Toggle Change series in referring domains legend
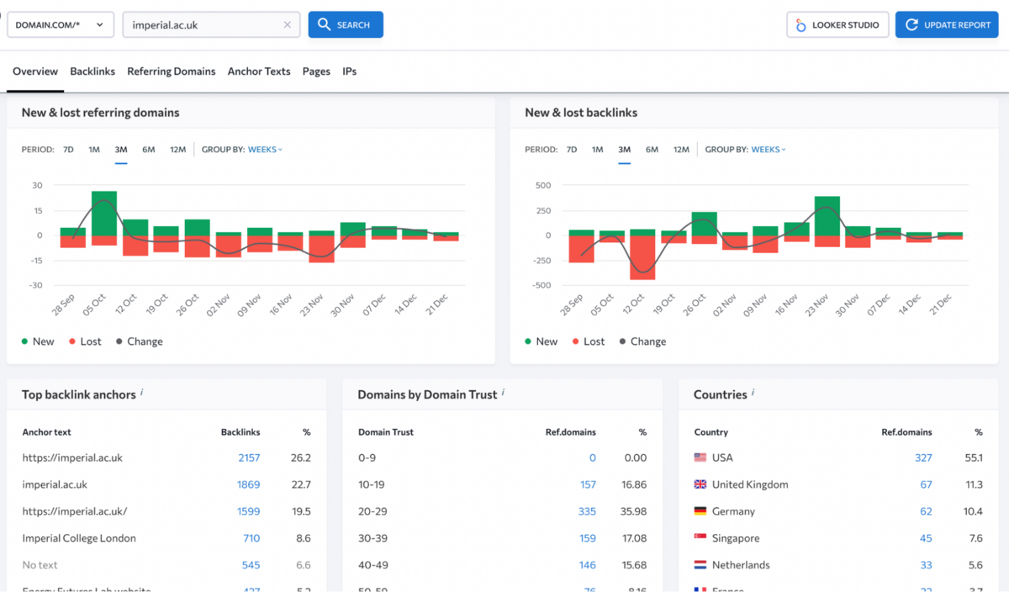1009x592 pixels. click(139, 341)
